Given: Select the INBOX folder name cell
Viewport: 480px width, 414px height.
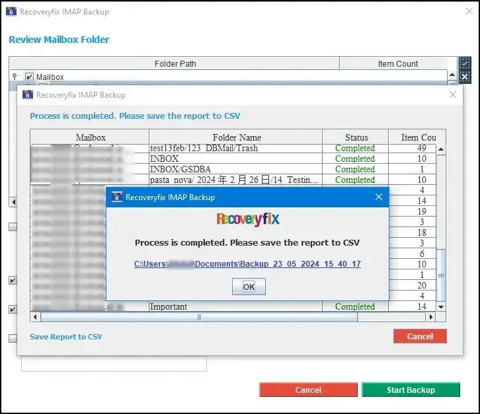Looking at the screenshot, I should 235,158.
